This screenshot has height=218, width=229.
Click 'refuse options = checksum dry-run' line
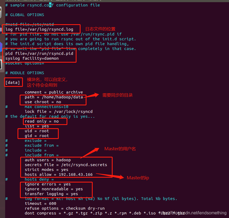point(65,208)
